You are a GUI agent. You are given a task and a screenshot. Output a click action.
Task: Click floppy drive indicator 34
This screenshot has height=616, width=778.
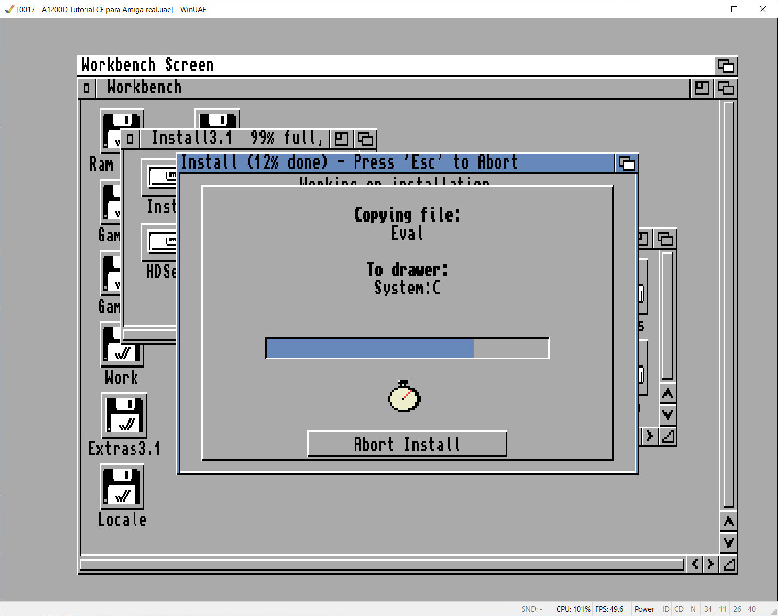click(708, 609)
